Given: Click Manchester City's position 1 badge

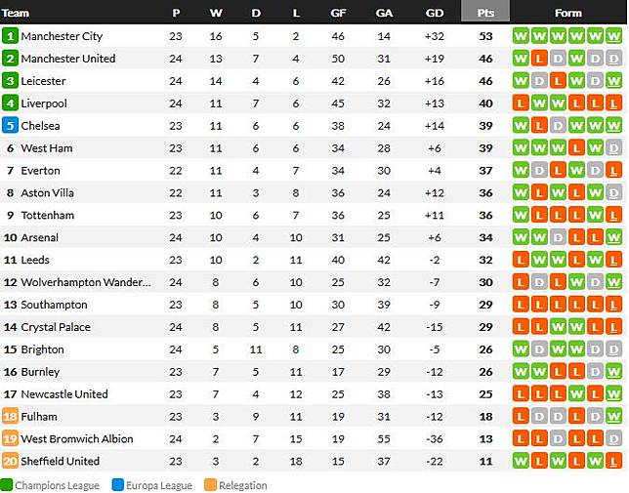Looking at the screenshot, I should (10, 36).
